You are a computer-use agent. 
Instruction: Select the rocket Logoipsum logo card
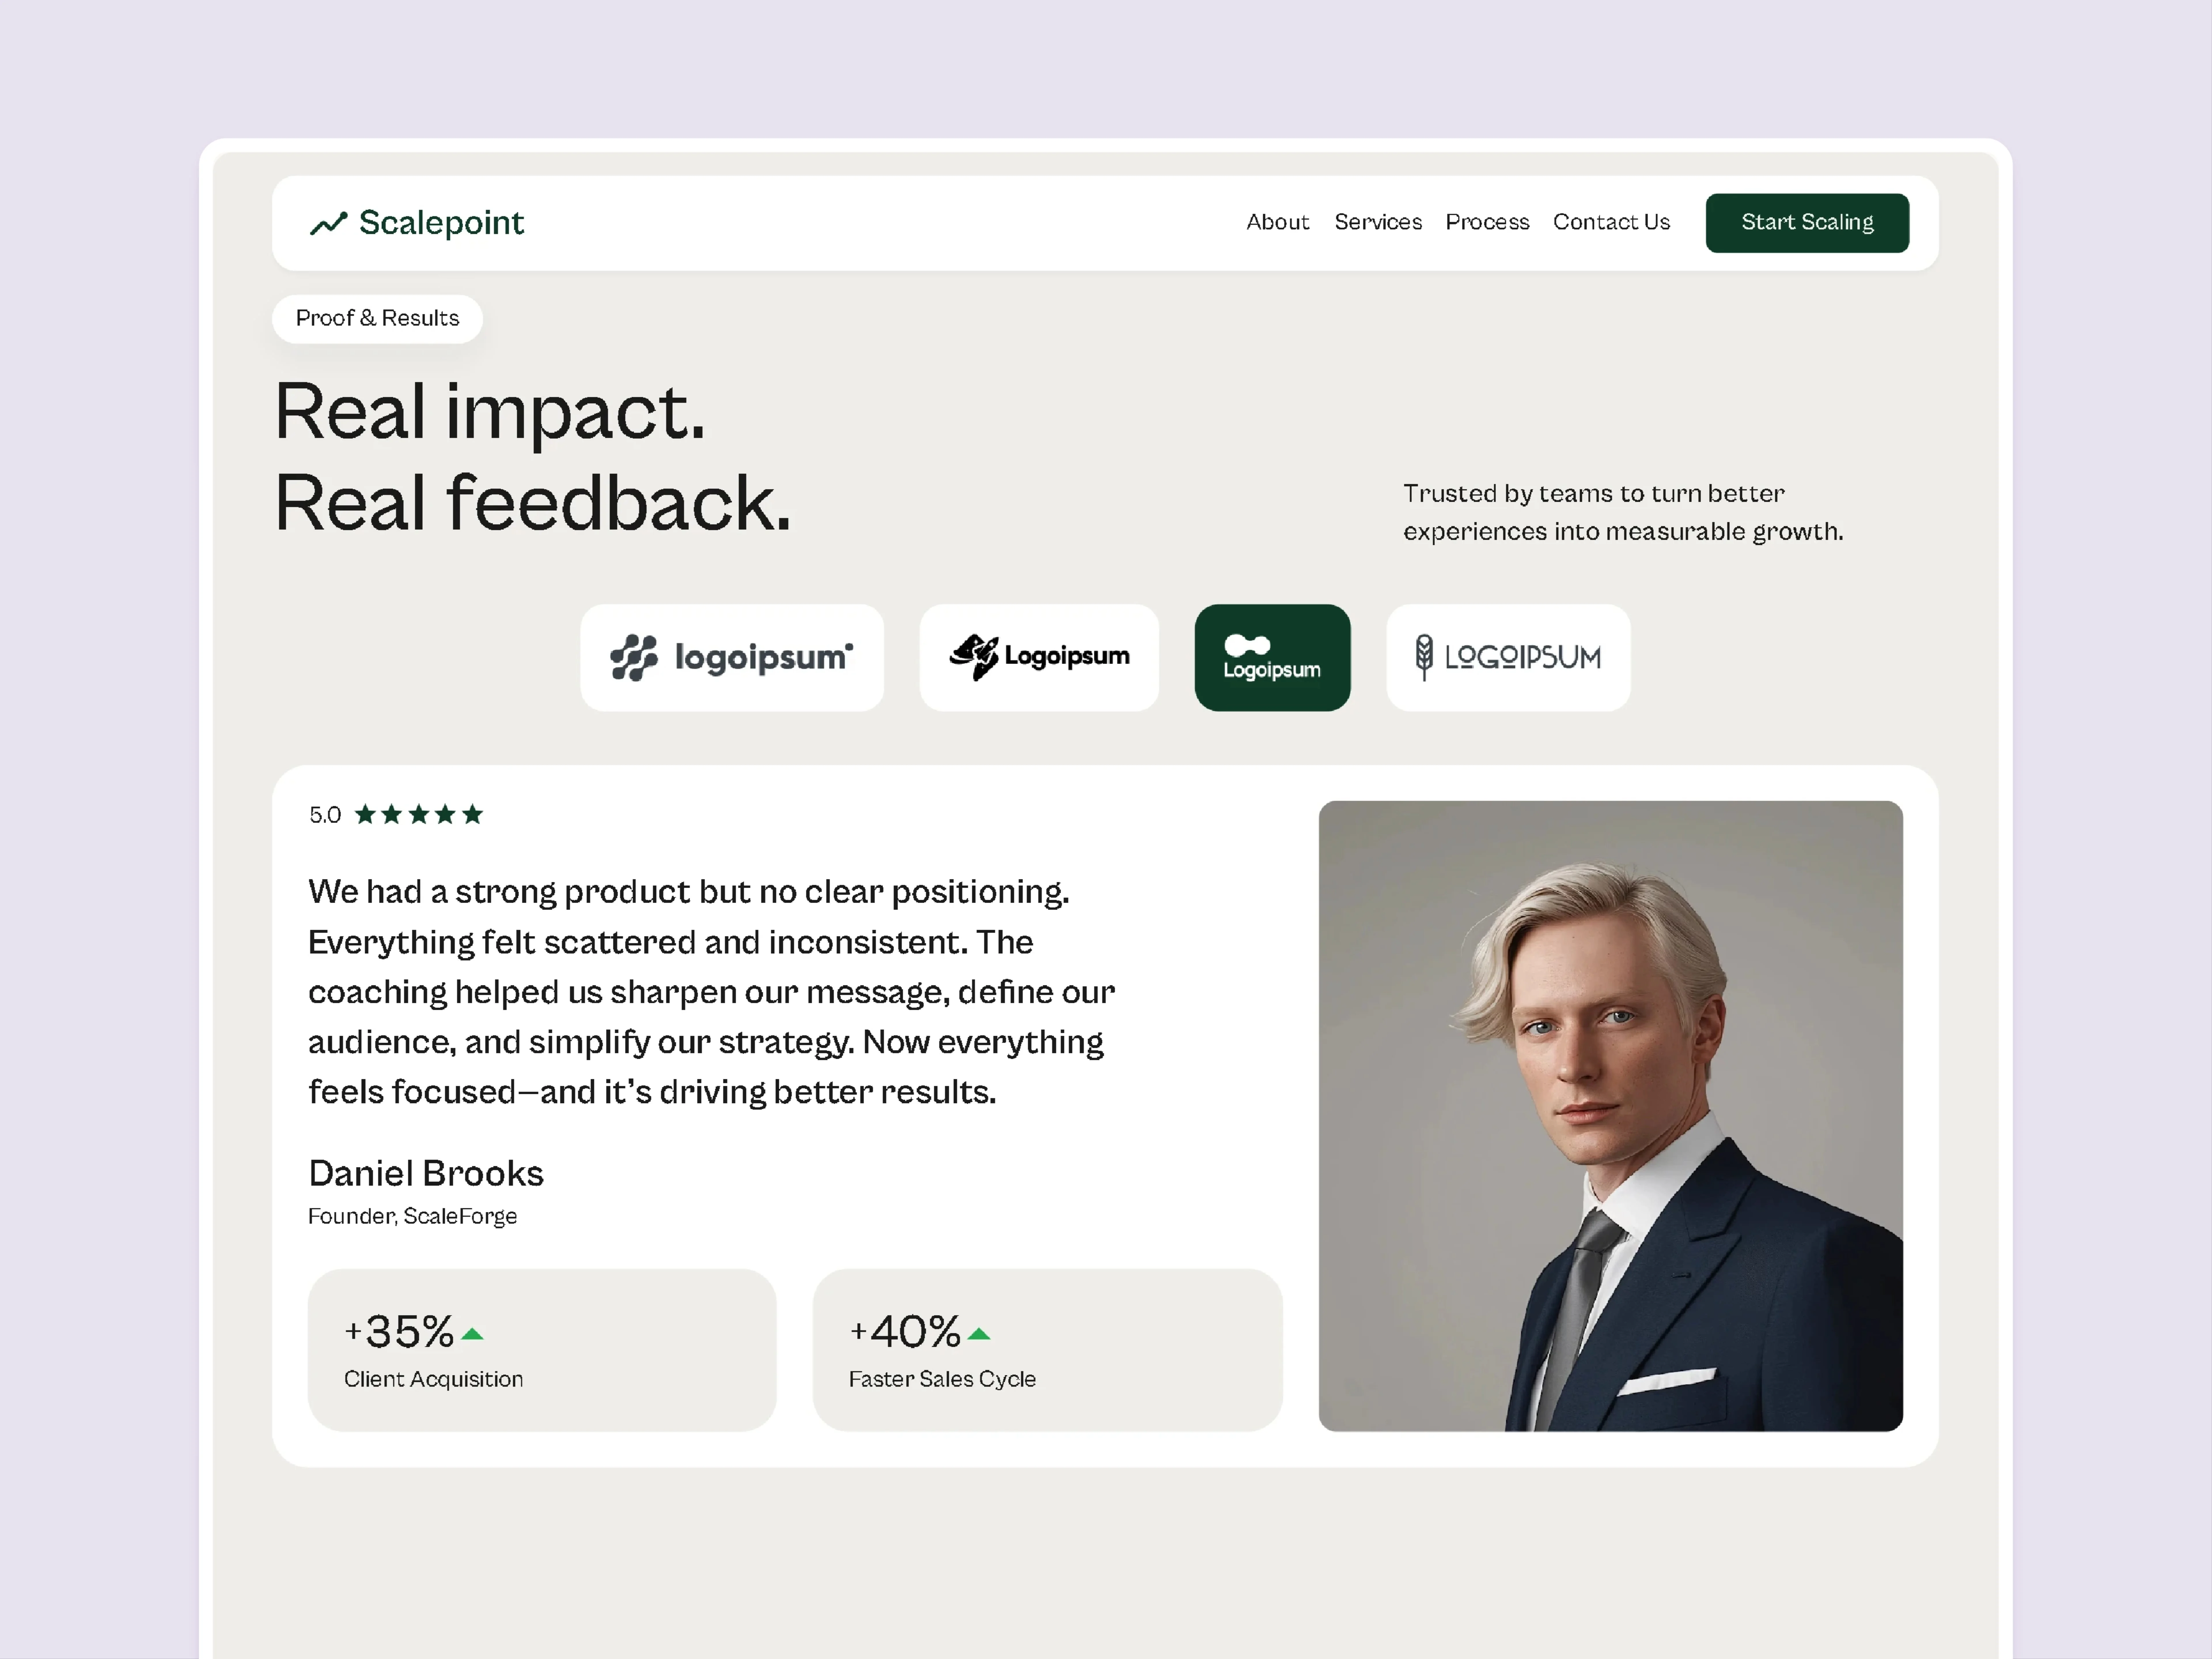pyautogui.click(x=1039, y=657)
